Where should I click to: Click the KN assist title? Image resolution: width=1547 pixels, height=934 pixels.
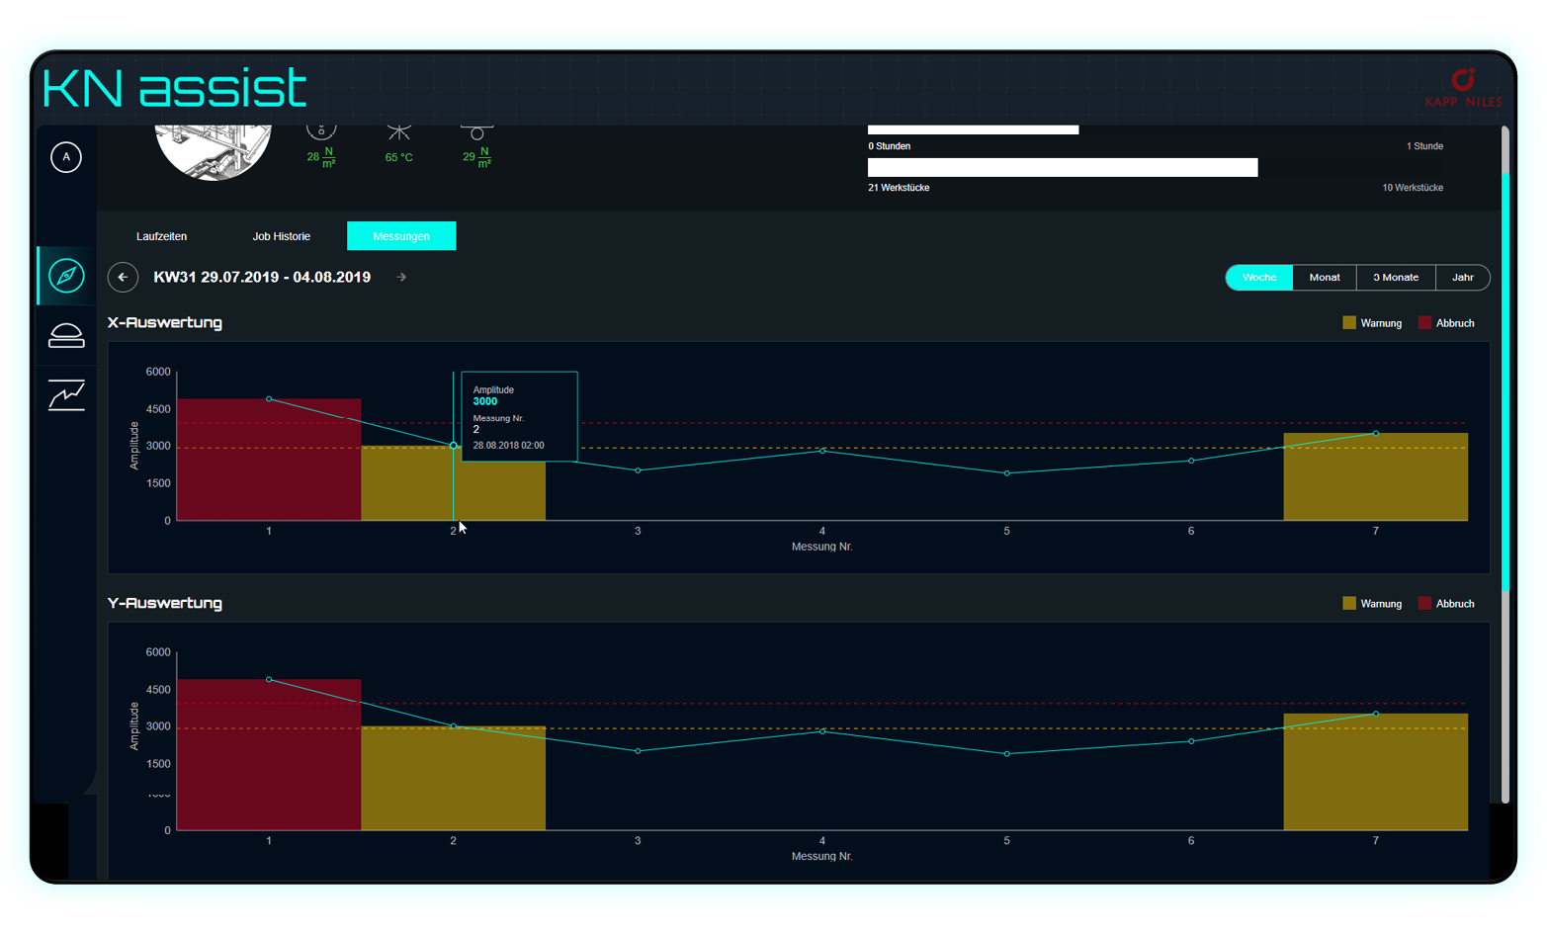(x=175, y=88)
